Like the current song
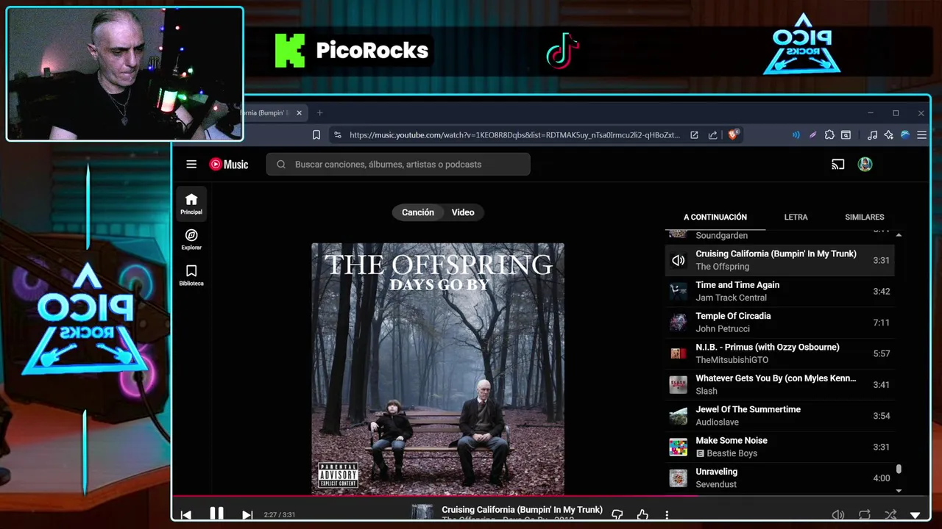Screen dimensions: 942x529 [642, 515]
